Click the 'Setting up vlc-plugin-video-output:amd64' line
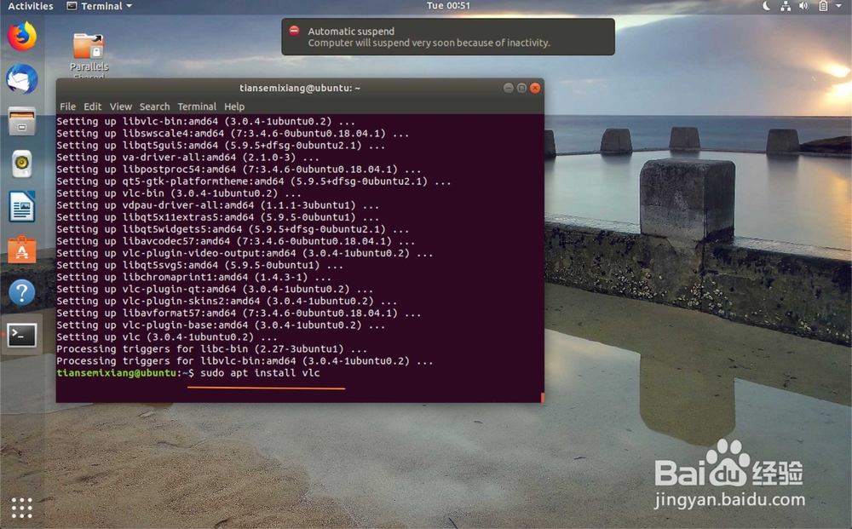This screenshot has height=529, width=852. 245,254
